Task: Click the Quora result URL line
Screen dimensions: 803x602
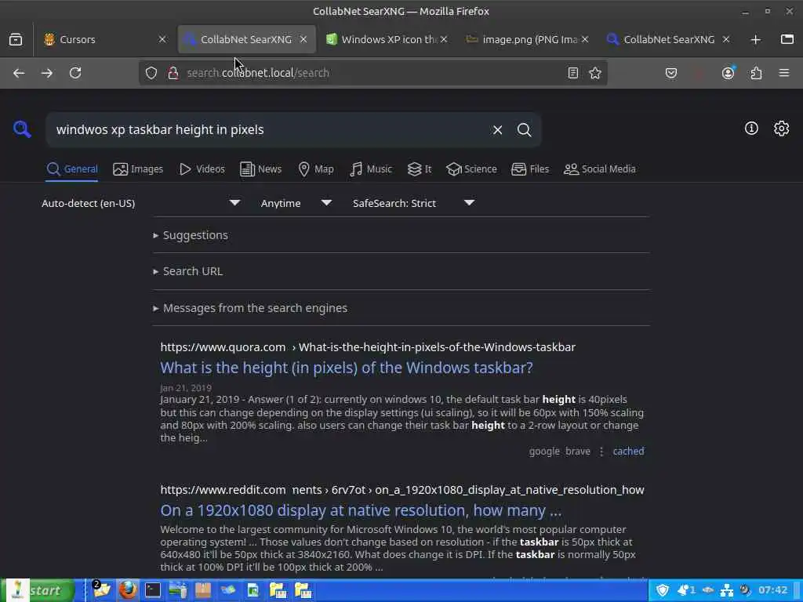Action: (x=368, y=347)
